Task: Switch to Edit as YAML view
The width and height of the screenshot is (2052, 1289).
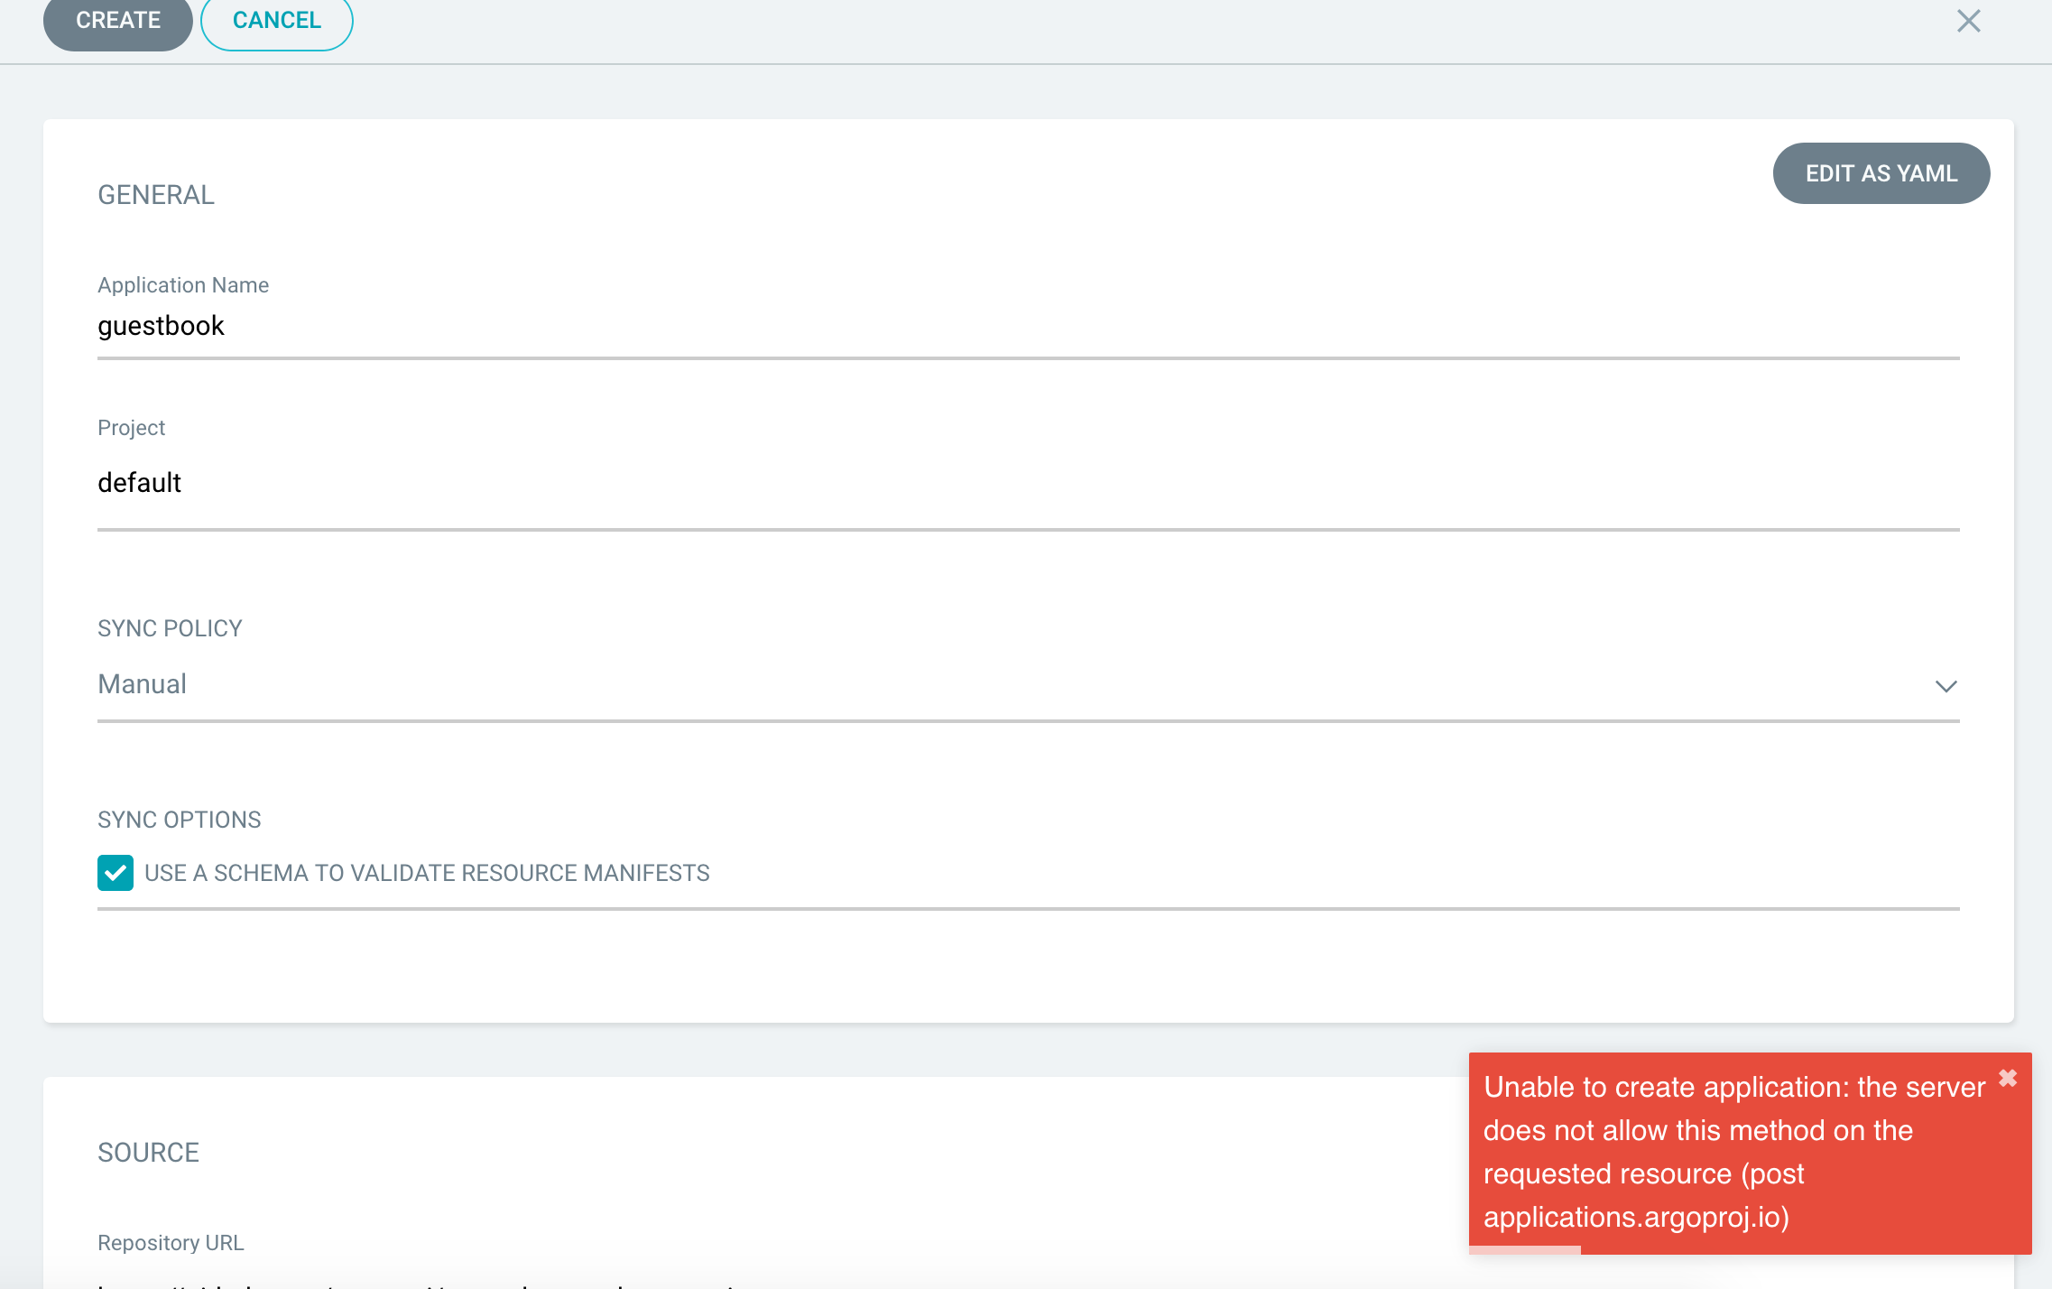Action: 1881,173
